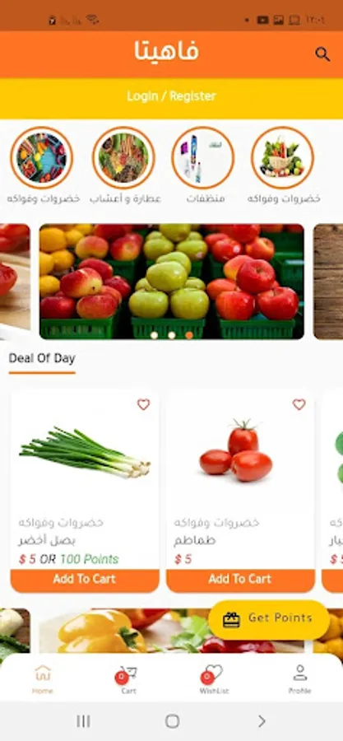343x741 pixels.
Task: Add green onion to cart
Action: [85, 580]
